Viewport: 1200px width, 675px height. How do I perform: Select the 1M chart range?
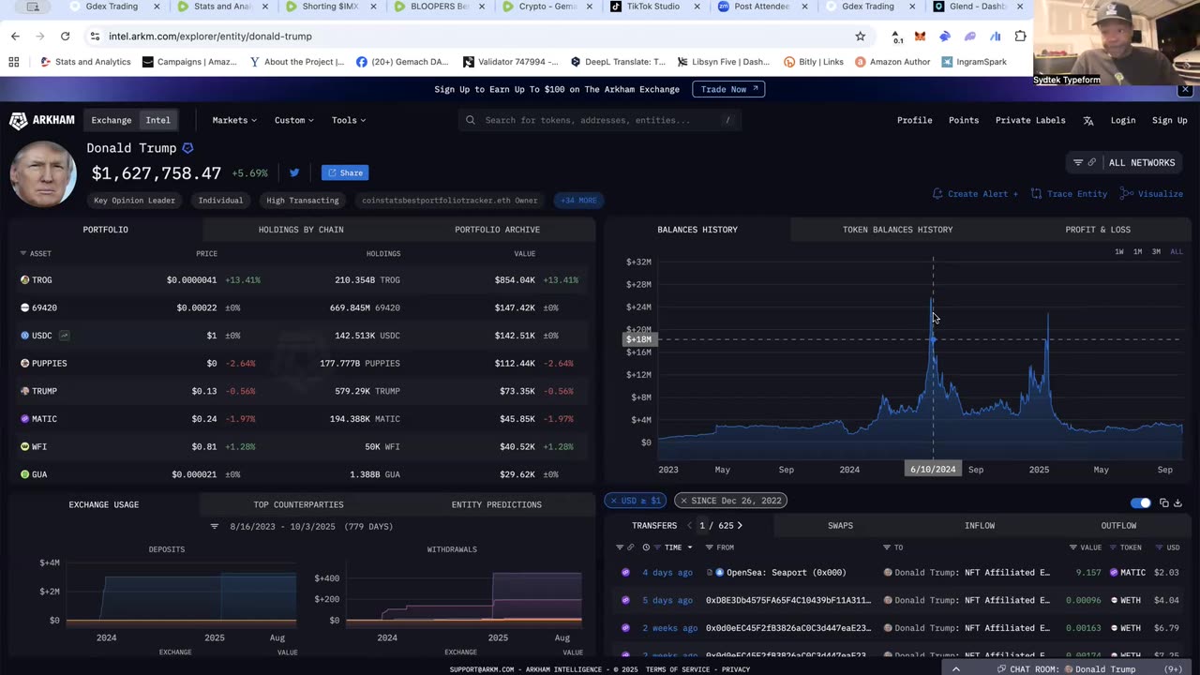click(x=1137, y=252)
